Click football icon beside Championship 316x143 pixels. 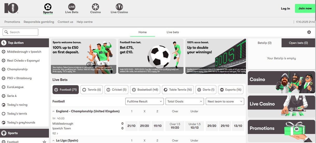(x=4, y=69)
